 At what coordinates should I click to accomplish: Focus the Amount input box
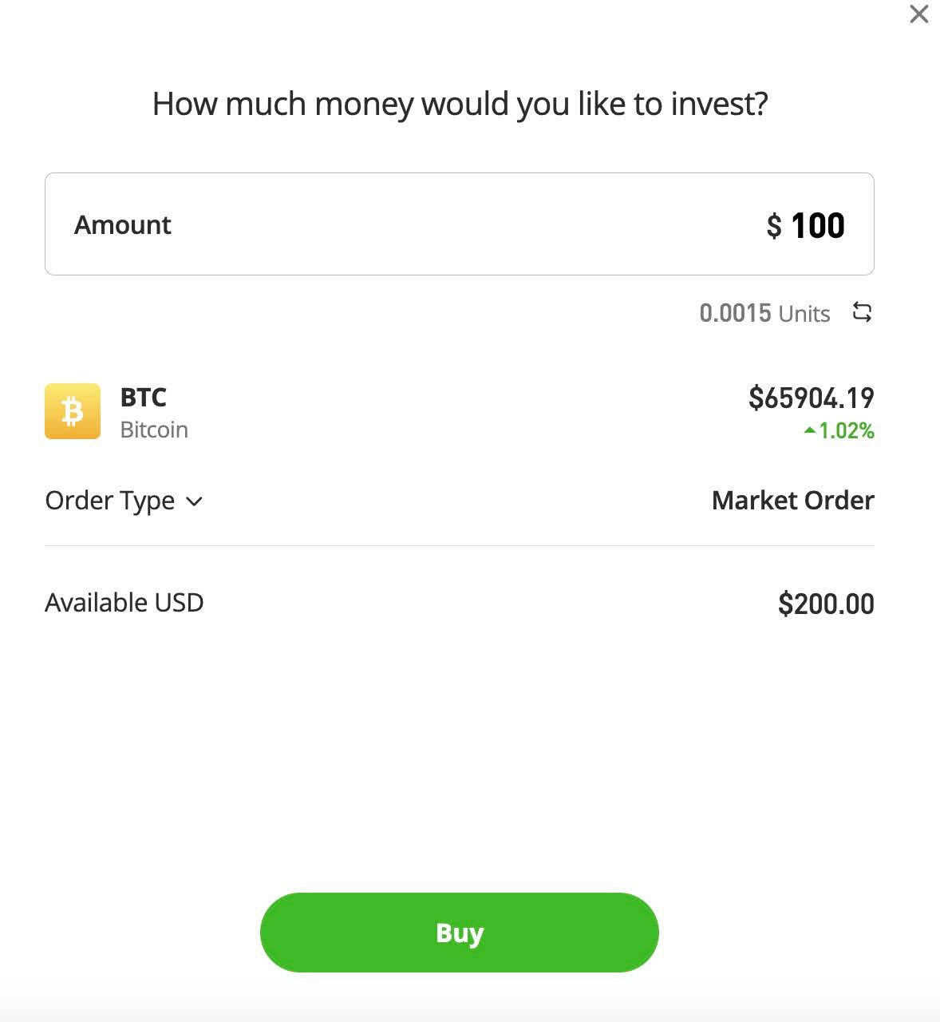pos(460,224)
